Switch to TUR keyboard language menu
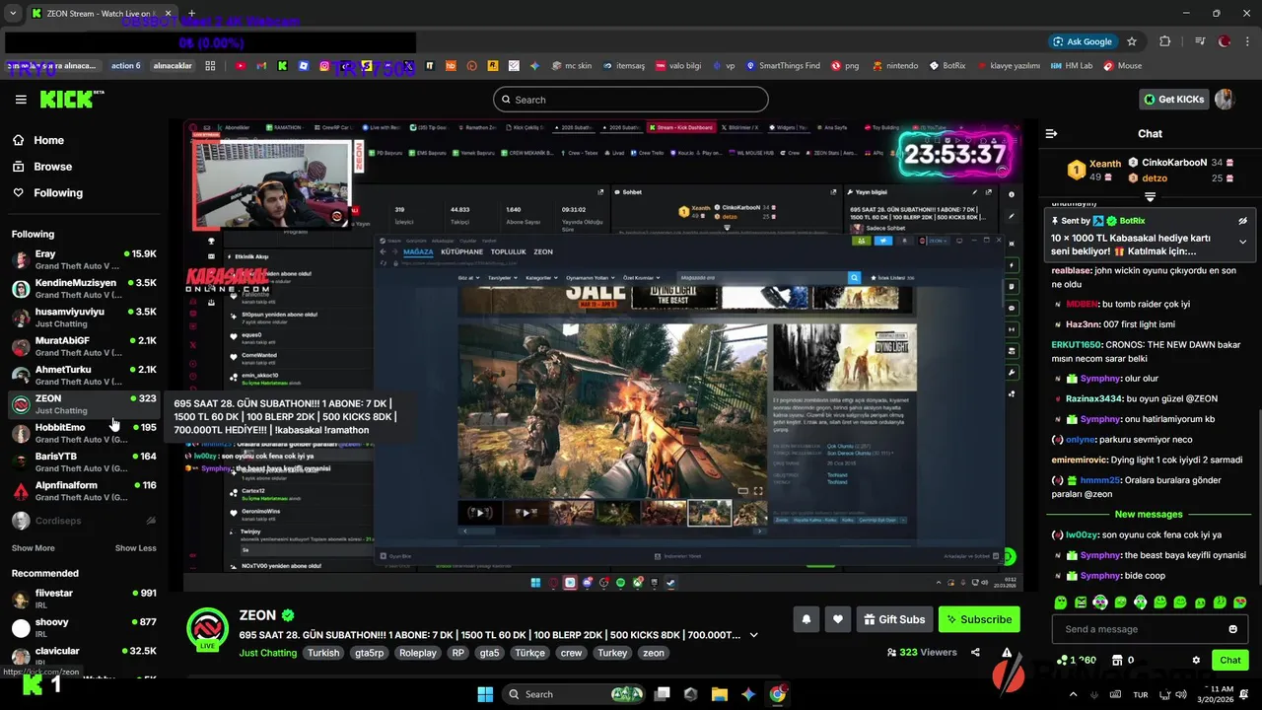This screenshot has width=1262, height=710. 1141,694
